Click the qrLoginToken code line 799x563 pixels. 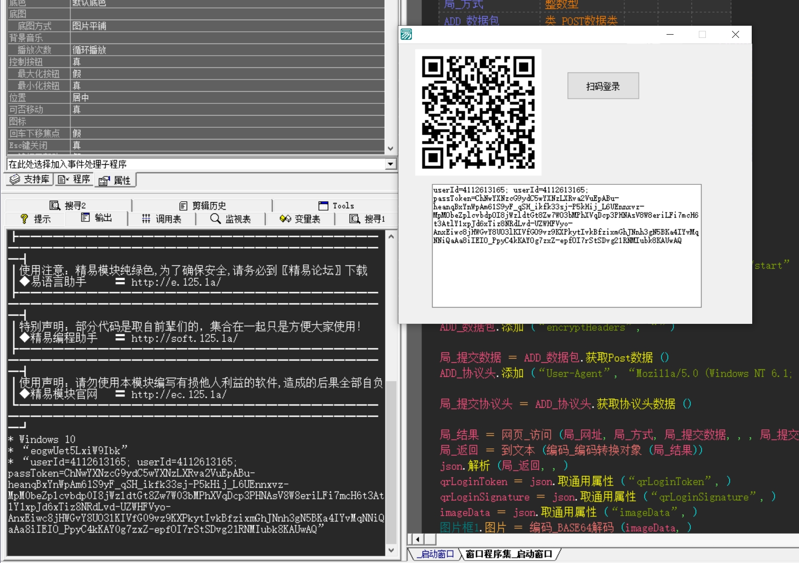[586, 481]
